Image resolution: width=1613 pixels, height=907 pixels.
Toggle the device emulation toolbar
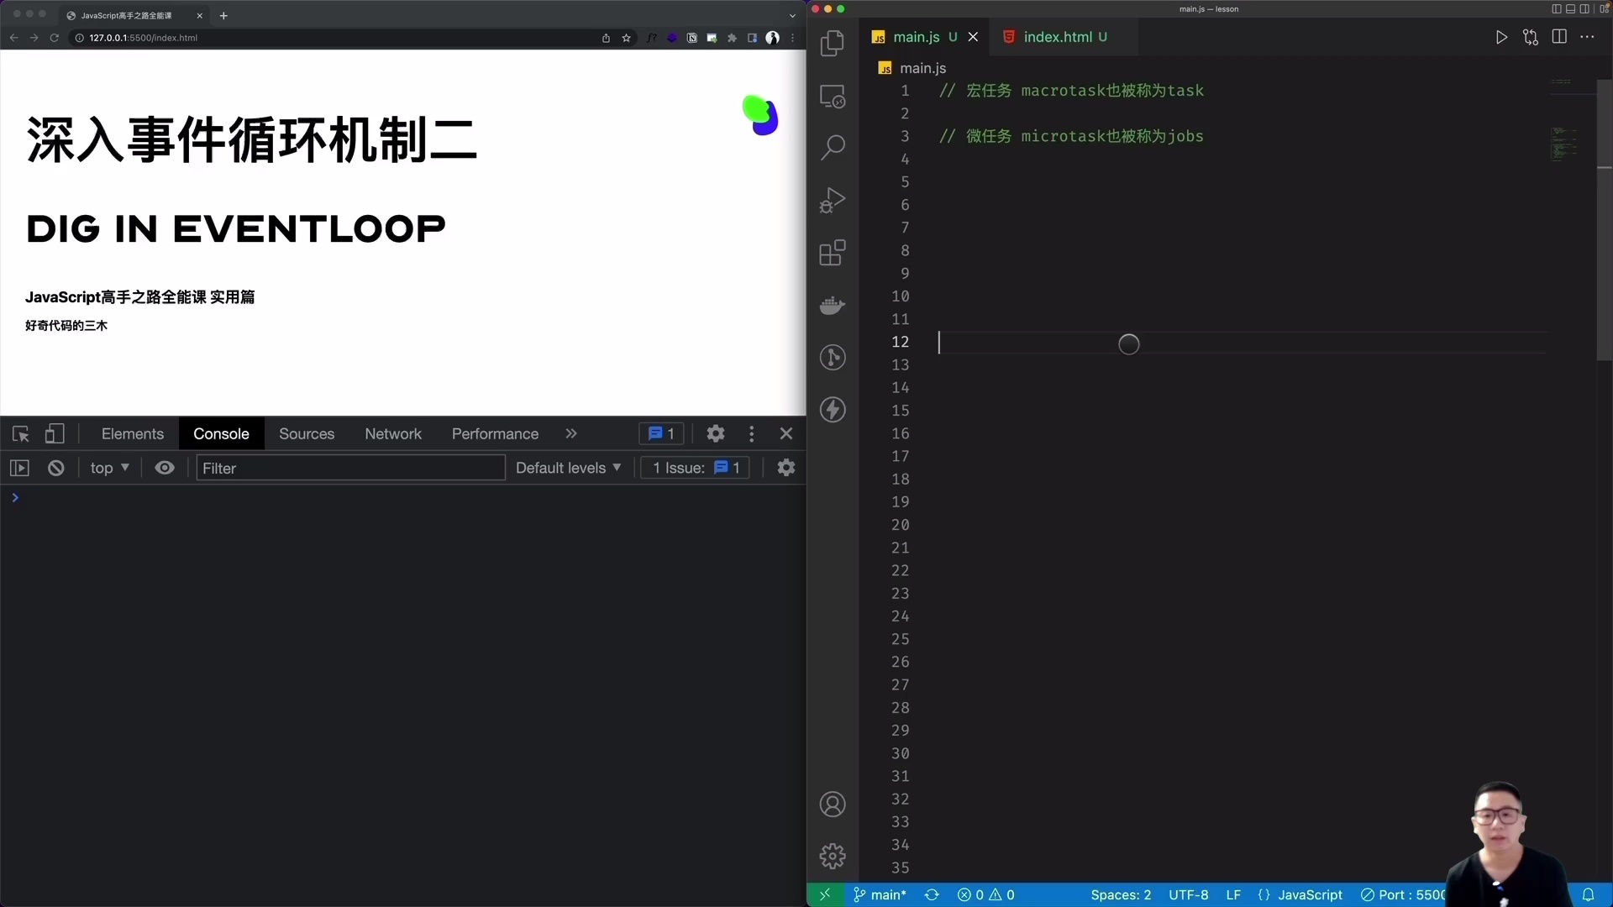click(x=55, y=433)
